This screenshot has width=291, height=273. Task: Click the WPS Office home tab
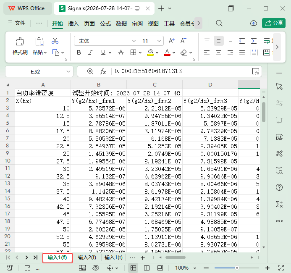click(27, 8)
